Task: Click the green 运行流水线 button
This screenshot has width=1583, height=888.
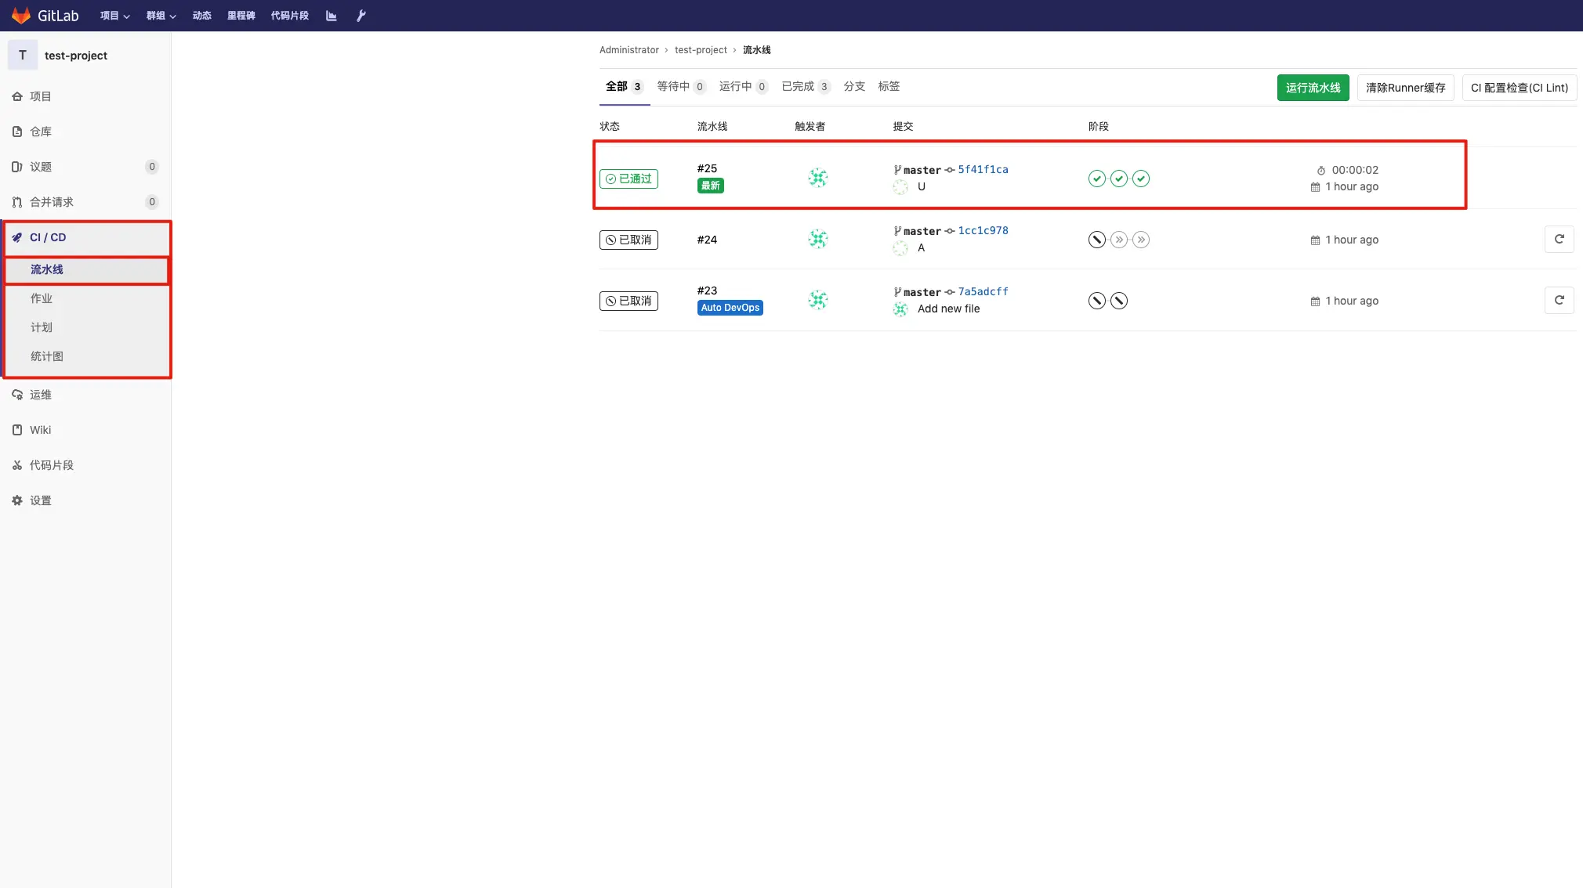Action: [x=1313, y=88]
